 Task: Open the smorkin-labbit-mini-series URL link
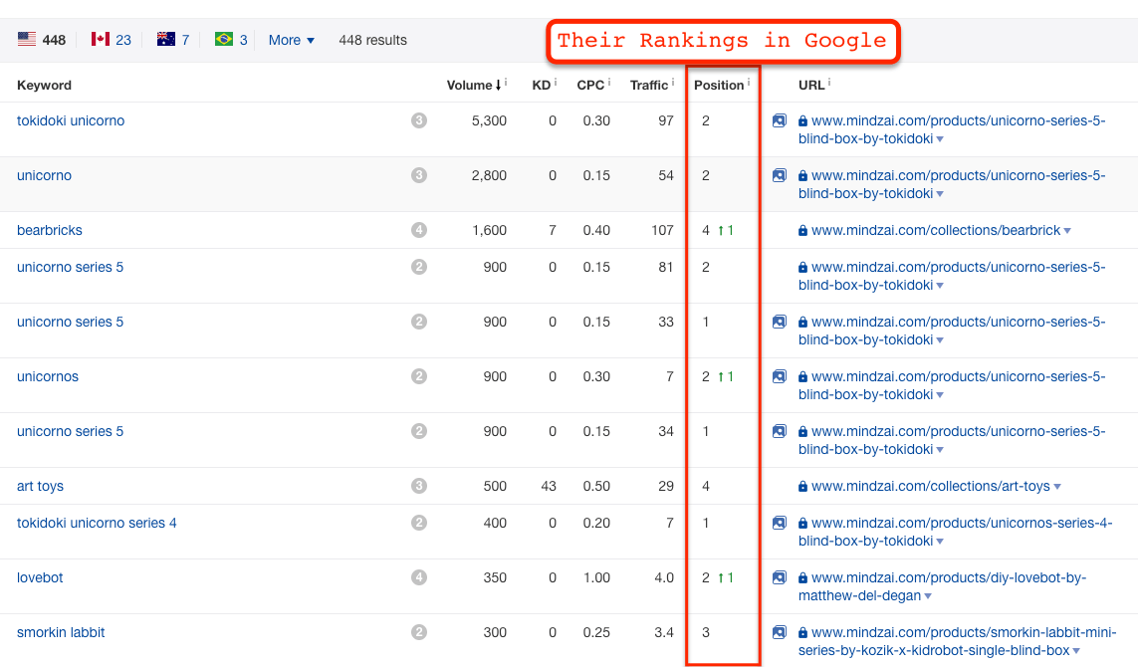point(957,641)
